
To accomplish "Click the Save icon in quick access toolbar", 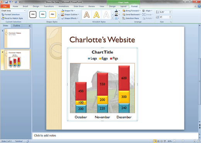I will (x=6, y=2).
